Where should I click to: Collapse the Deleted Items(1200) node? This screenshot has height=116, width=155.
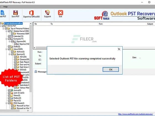point(7,31)
